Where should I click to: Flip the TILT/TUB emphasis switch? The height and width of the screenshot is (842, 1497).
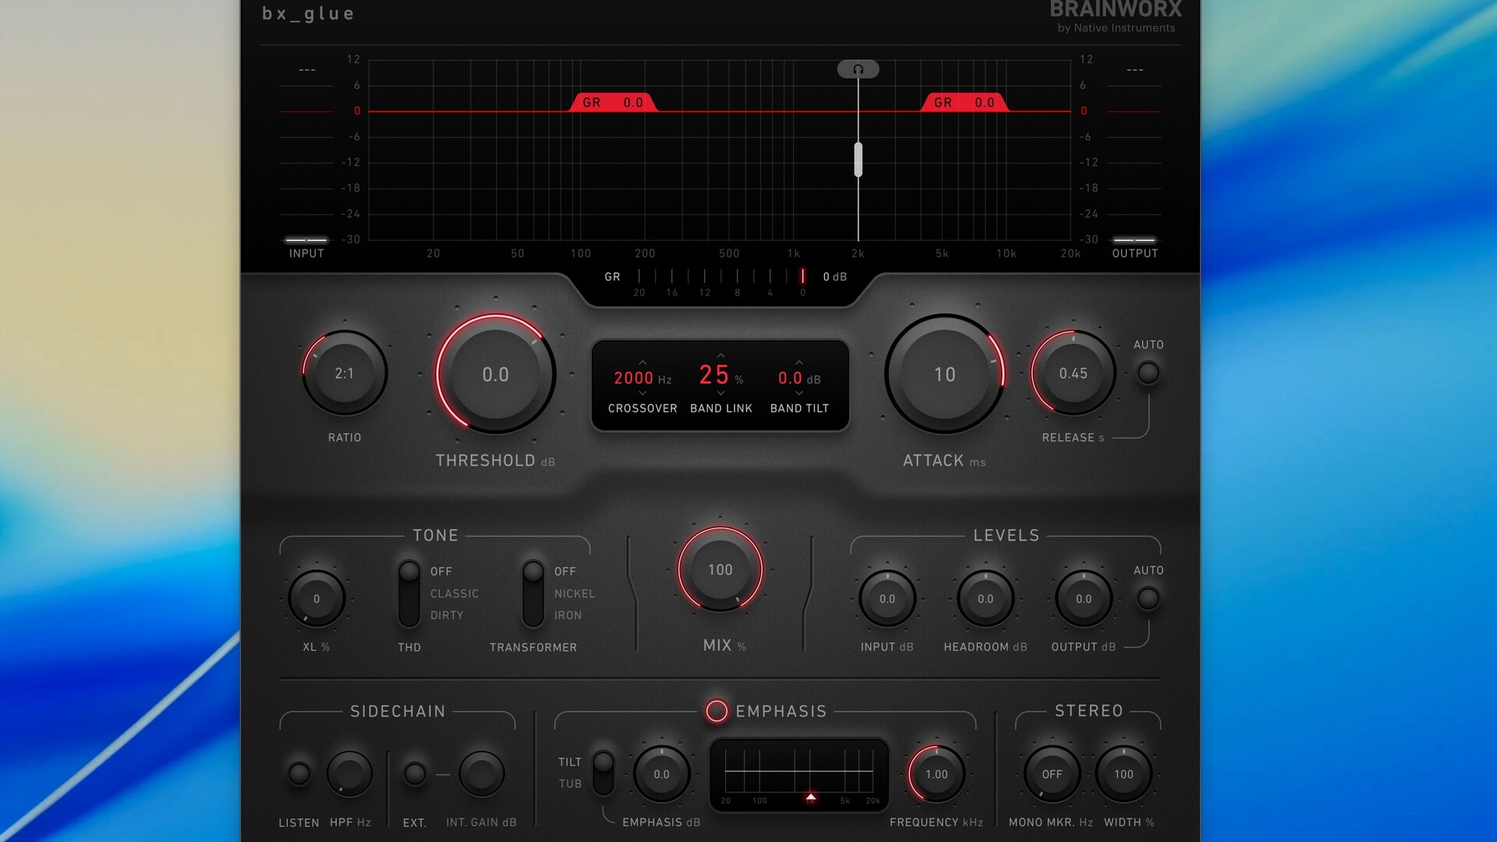603,773
